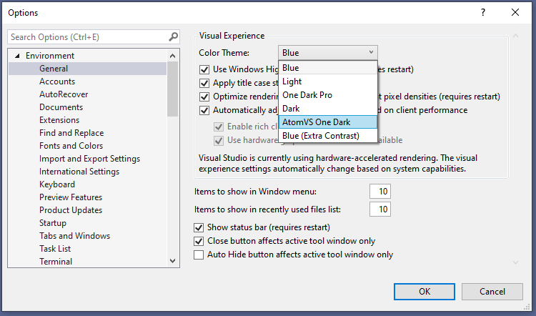Focus the Search Options text box

86,36
